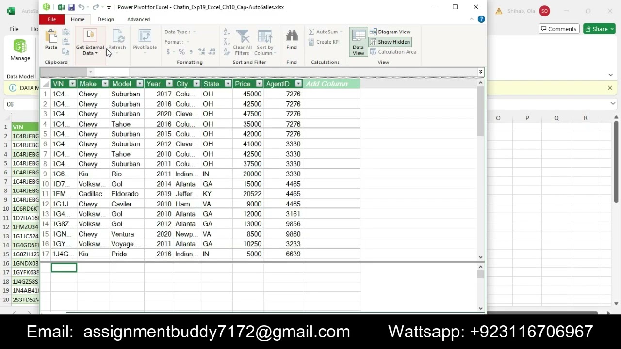Toggle the Calculation Area
This screenshot has height=349, width=621.
[x=393, y=52]
